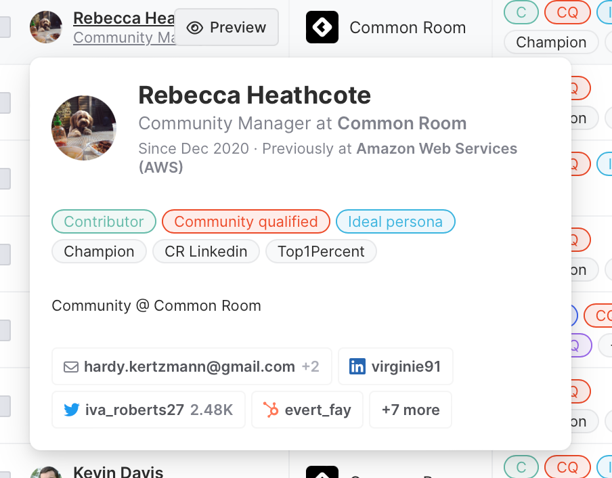Toggle the checkbox in the second row

(x=4, y=103)
